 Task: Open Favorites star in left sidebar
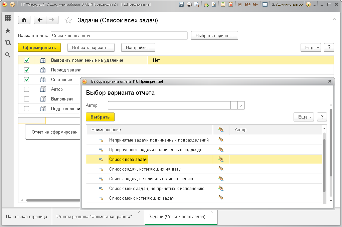[8, 30]
